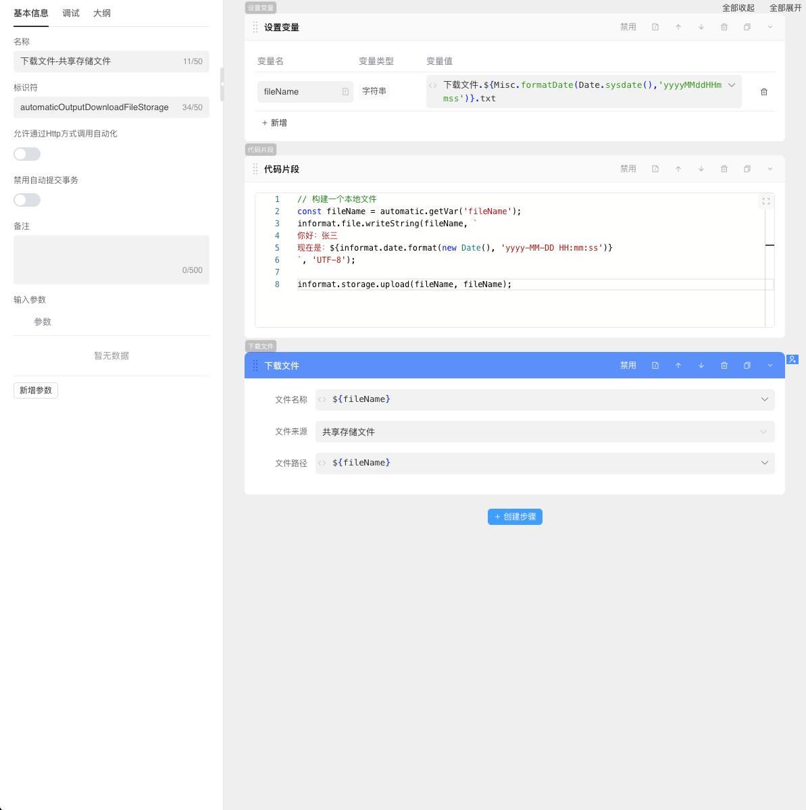Move the 代码片段 step up
This screenshot has width=806, height=810.
[678, 169]
